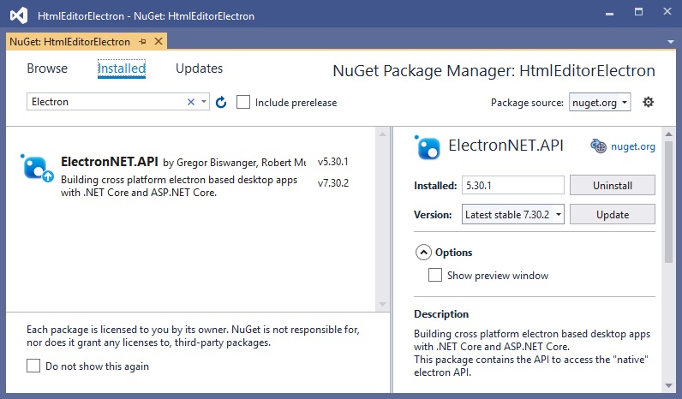Image resolution: width=682 pixels, height=399 pixels.
Task: Click the details pane scrollbar thumb
Action: pyautogui.click(x=668, y=202)
